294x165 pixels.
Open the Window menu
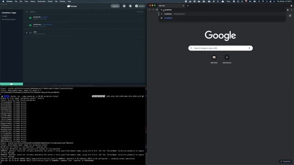[x=62, y=1]
